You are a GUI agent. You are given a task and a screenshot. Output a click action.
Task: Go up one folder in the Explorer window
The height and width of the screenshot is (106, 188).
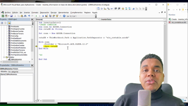tap(179, 10)
